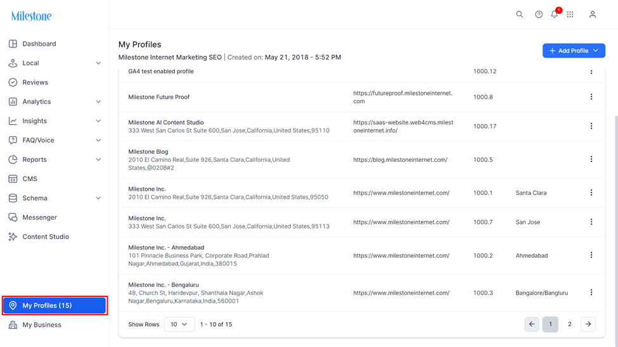The image size is (618, 347).
Task: Go to page 2
Action: coord(569,324)
